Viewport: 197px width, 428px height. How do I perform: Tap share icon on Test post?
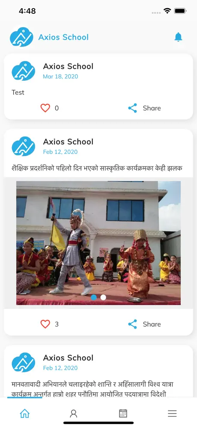132,108
